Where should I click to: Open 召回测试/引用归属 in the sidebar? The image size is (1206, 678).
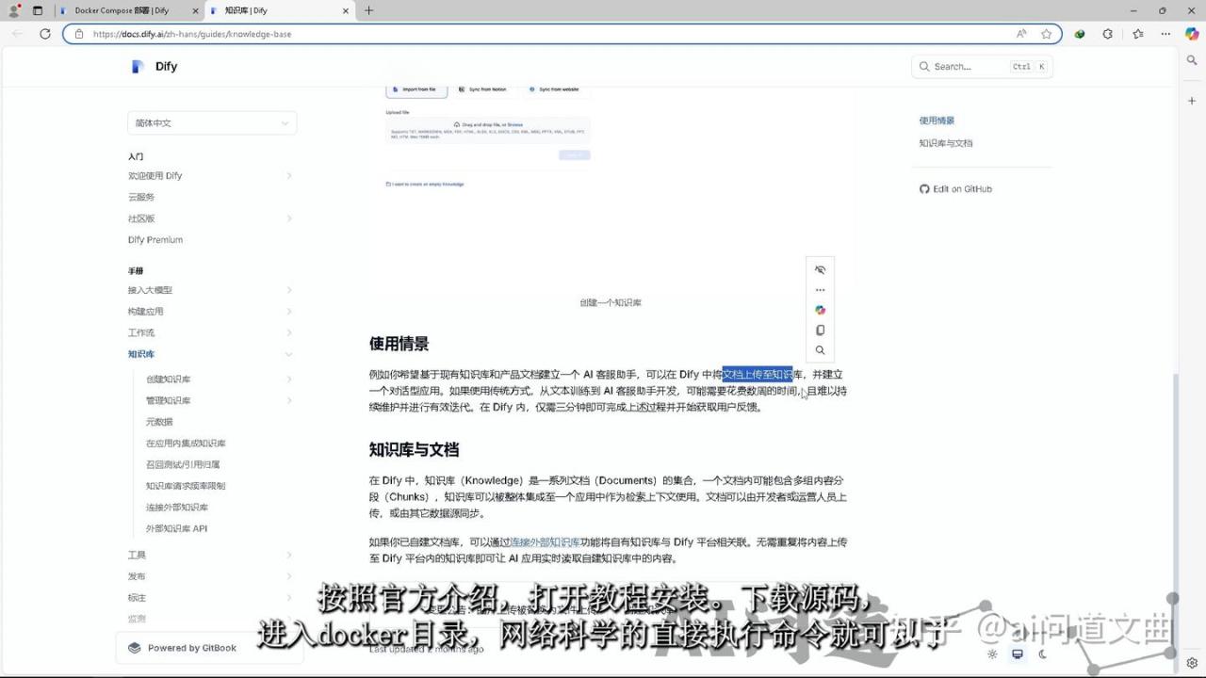[183, 465]
